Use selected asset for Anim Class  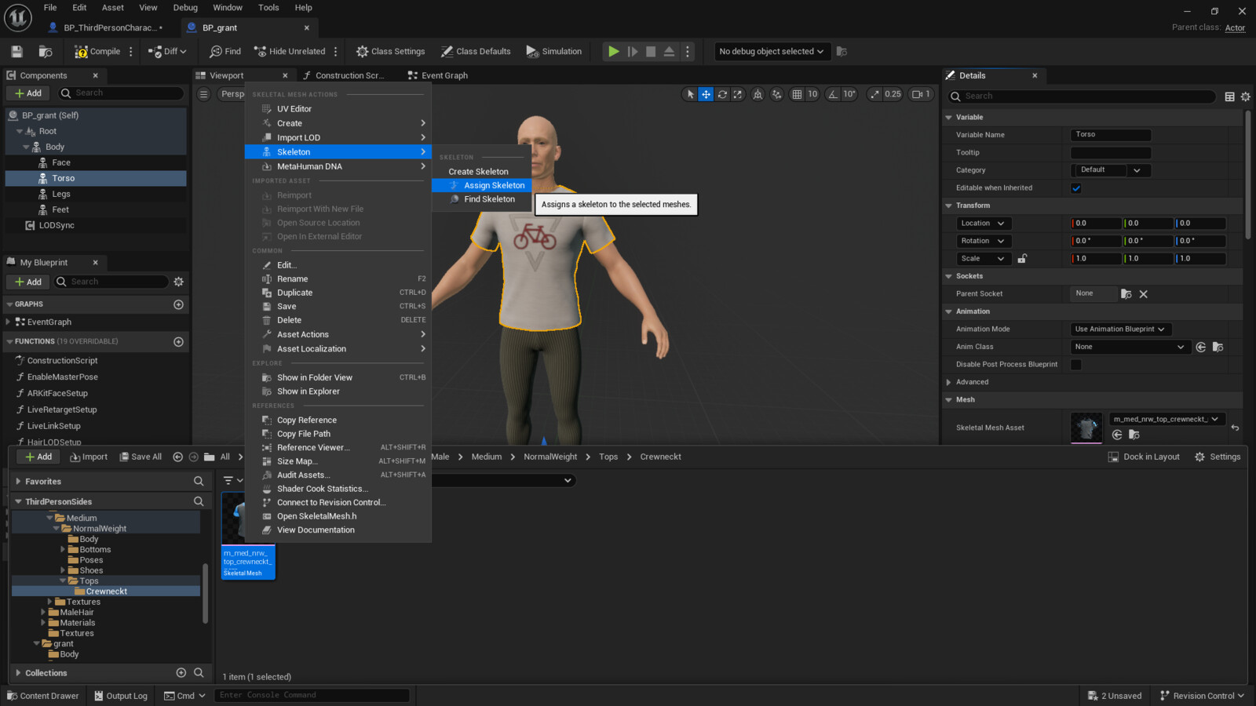(x=1201, y=347)
